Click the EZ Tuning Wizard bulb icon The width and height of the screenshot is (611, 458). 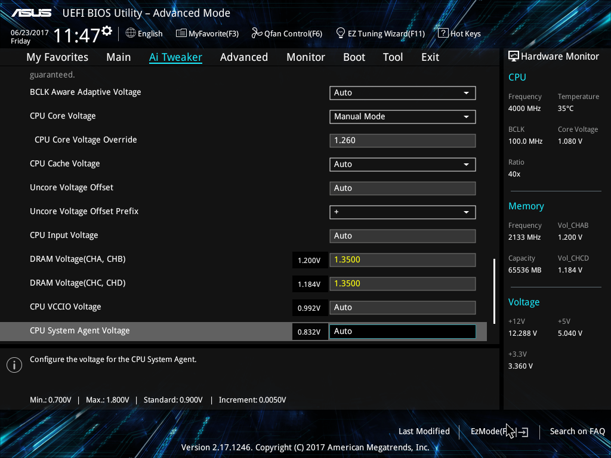341,33
